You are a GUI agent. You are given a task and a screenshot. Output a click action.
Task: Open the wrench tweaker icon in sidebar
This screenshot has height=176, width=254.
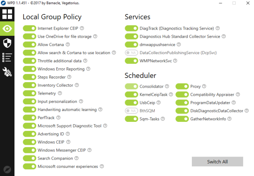point(7,72)
